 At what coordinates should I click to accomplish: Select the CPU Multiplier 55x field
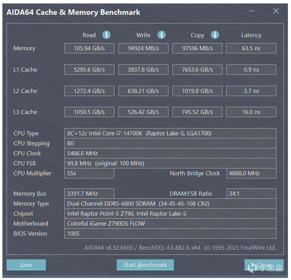point(89,173)
